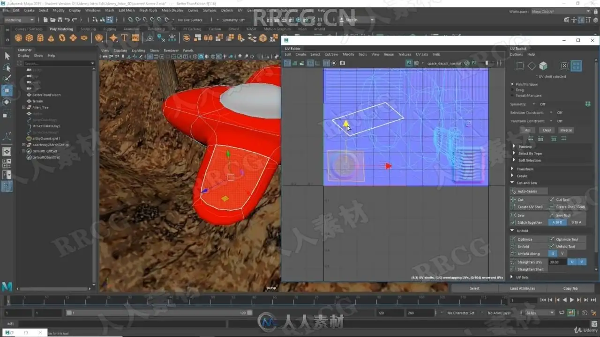Open the Edit Mesh menu

coord(127,10)
